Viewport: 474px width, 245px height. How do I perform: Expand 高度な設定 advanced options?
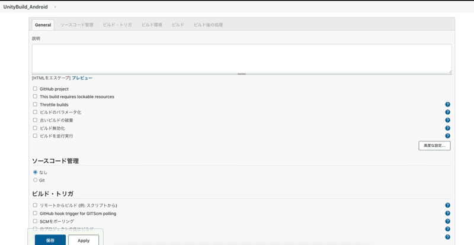pyautogui.click(x=434, y=146)
